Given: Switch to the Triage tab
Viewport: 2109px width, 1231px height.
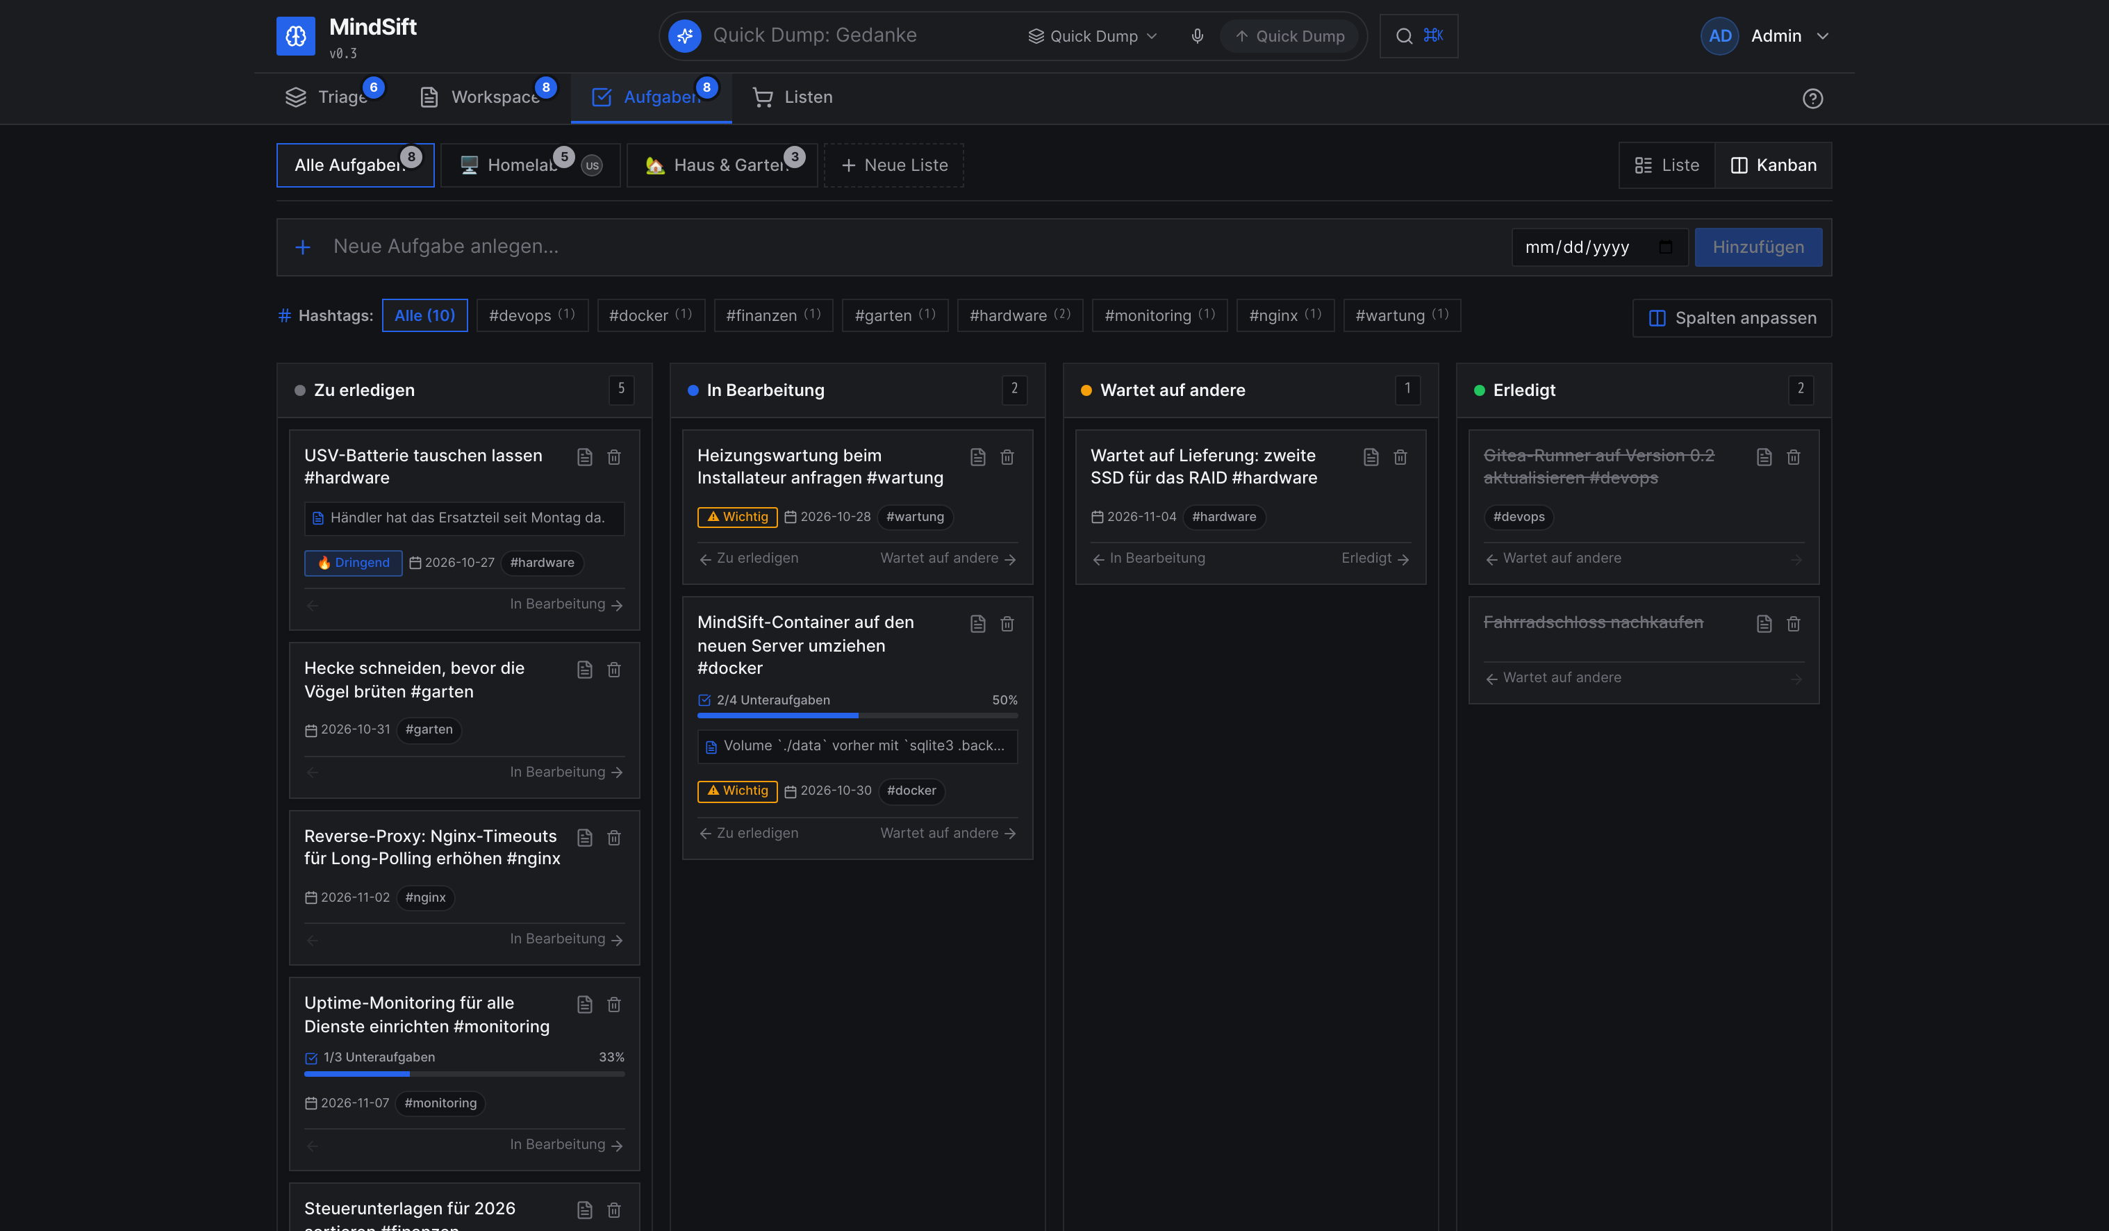Looking at the screenshot, I should (331, 97).
